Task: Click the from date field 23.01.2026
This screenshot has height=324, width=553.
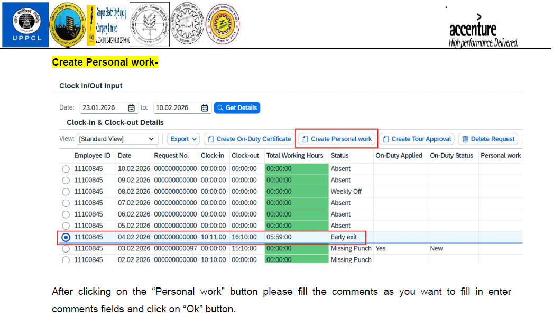Action: pos(103,108)
